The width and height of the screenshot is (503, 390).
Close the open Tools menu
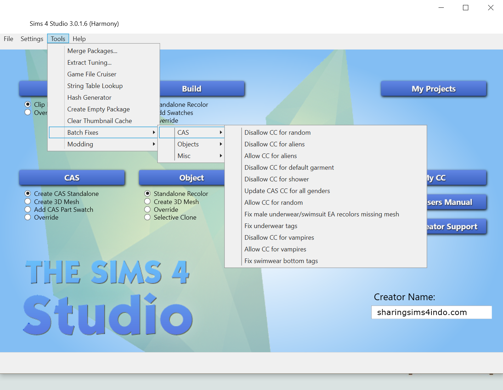point(58,39)
